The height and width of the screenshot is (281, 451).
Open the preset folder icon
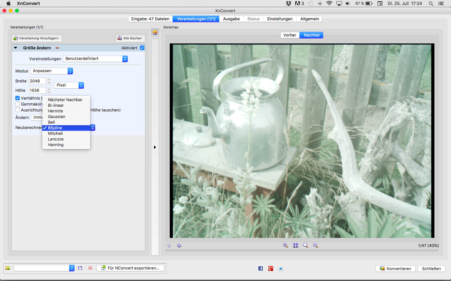coord(8,268)
